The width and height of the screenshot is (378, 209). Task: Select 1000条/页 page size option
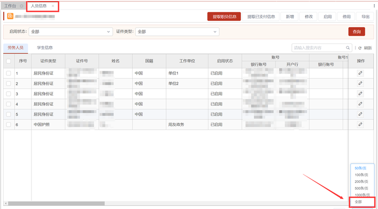[x=362, y=195]
